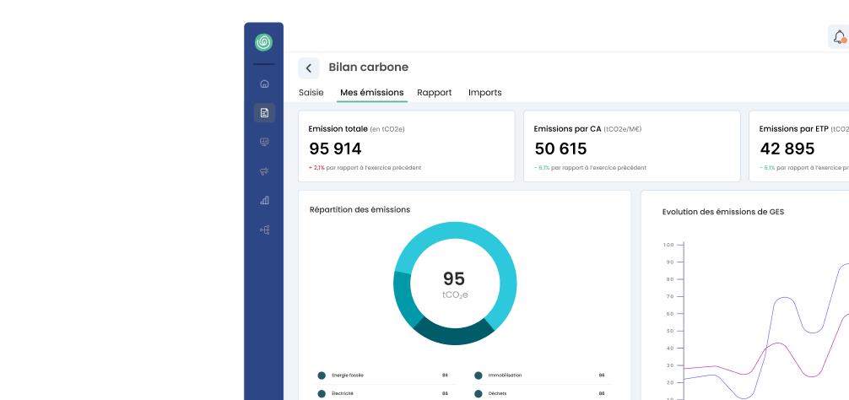Click the Immobilisation legend entry
The image size is (849, 400).
click(505, 376)
